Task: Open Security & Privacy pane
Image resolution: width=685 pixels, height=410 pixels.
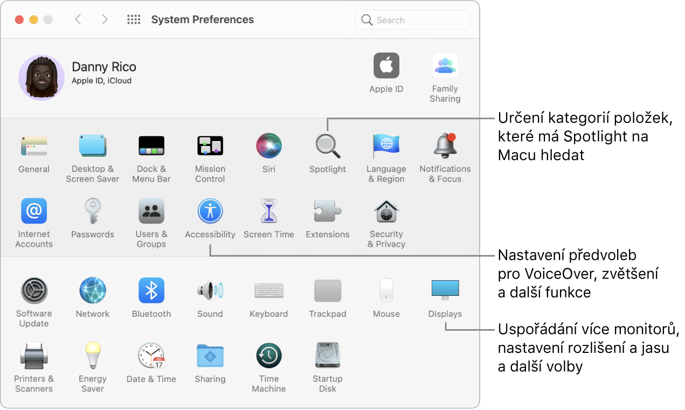Action: click(x=386, y=212)
